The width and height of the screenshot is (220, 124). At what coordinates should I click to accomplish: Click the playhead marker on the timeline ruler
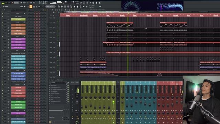(128, 14)
